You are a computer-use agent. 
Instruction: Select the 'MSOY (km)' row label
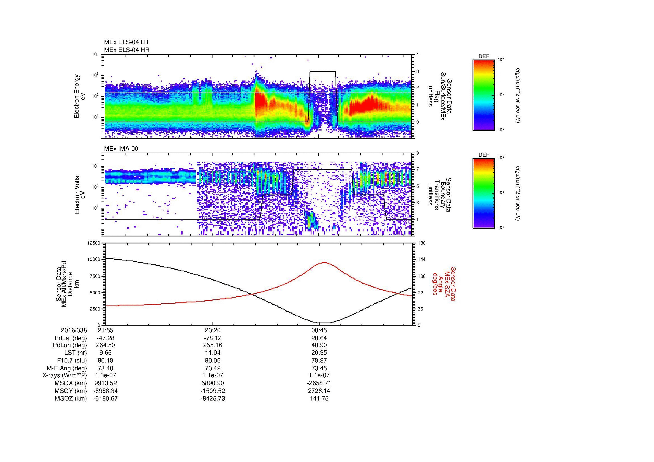[x=71, y=391]
